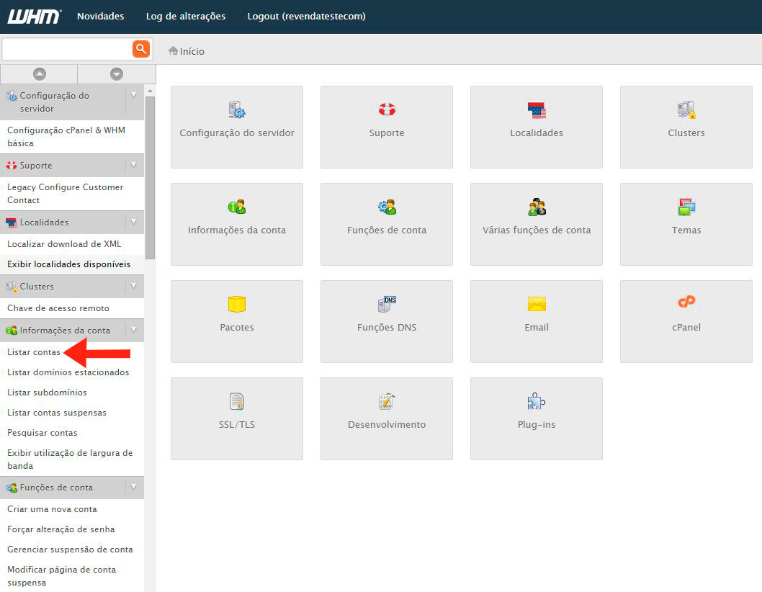The width and height of the screenshot is (762, 592).
Task: Open Forçar alteração de senha
Action: click(60, 529)
